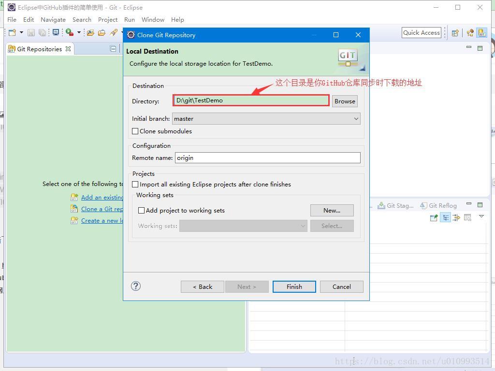
Task: Open the Help menu
Action: tap(177, 19)
